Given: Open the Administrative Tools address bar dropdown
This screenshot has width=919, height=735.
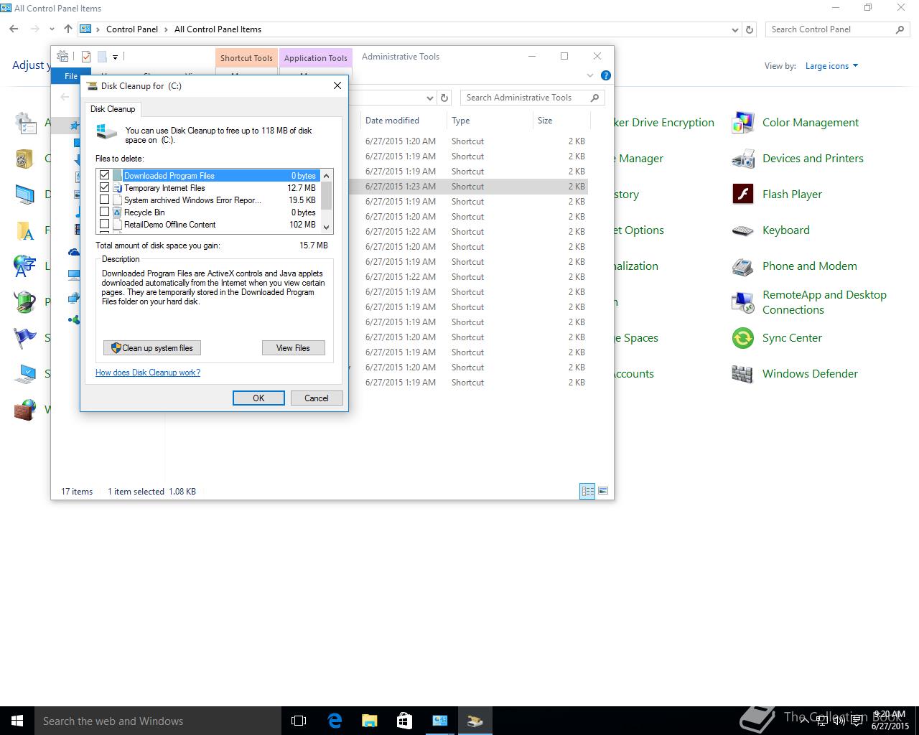Looking at the screenshot, I should click(430, 98).
